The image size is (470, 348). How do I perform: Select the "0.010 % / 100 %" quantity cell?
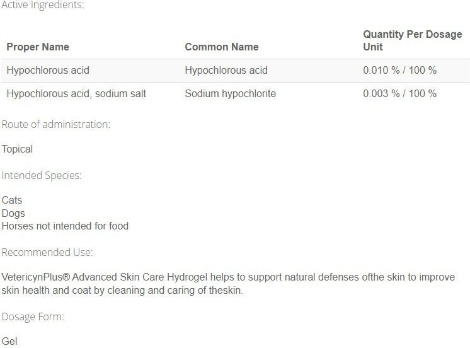click(x=399, y=70)
